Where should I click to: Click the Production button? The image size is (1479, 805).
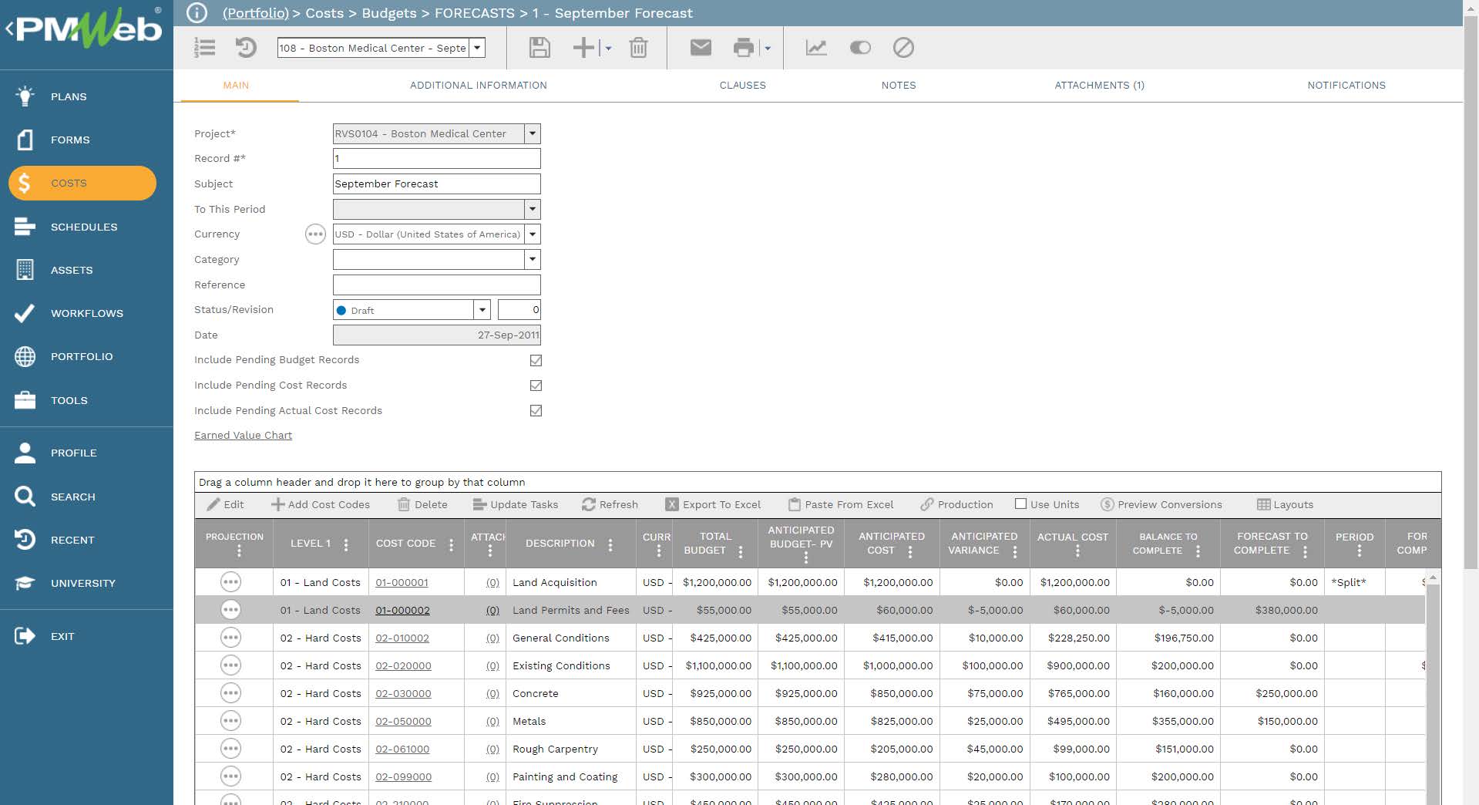coord(956,504)
